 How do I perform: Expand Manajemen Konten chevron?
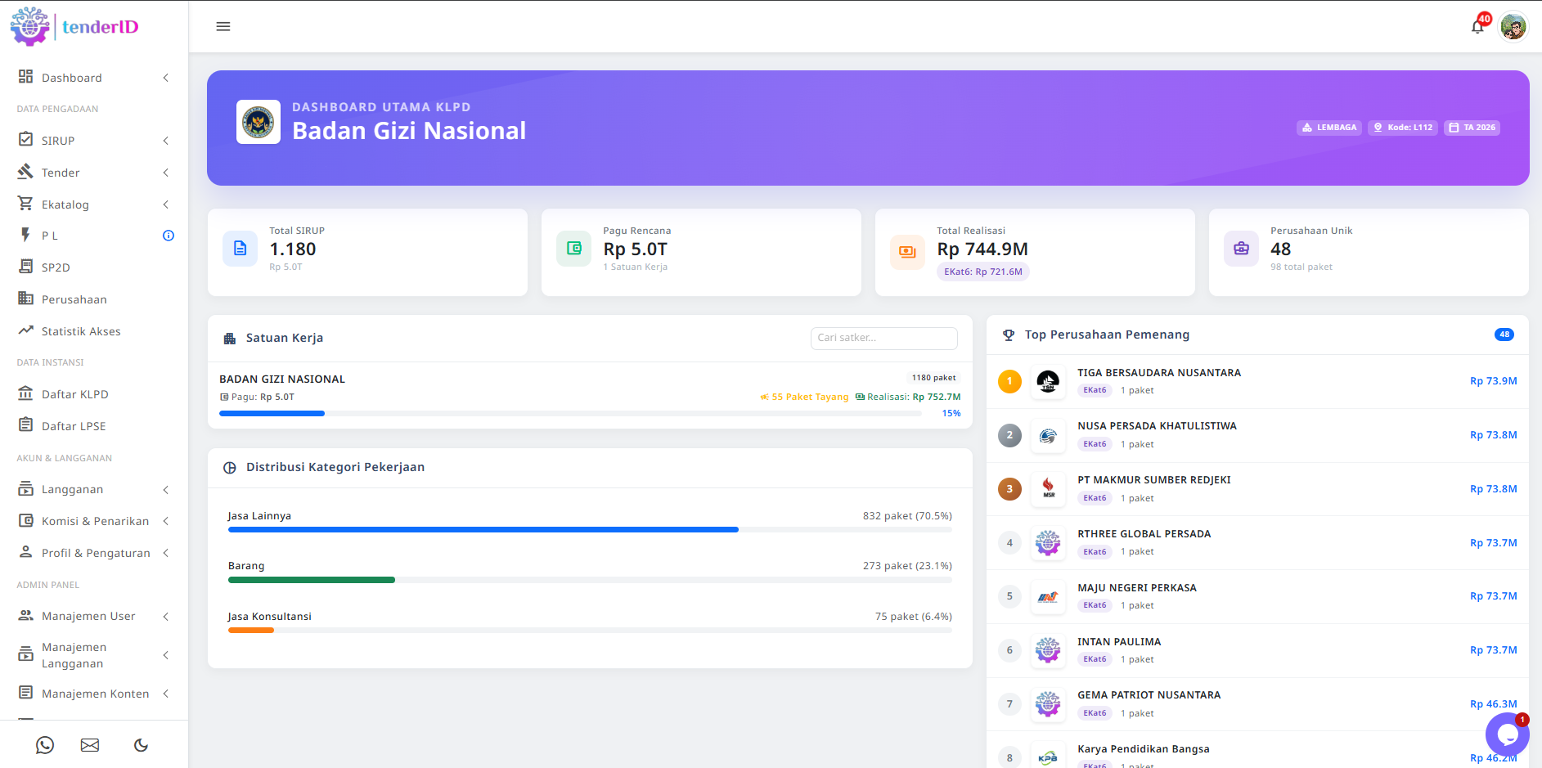tap(166, 694)
